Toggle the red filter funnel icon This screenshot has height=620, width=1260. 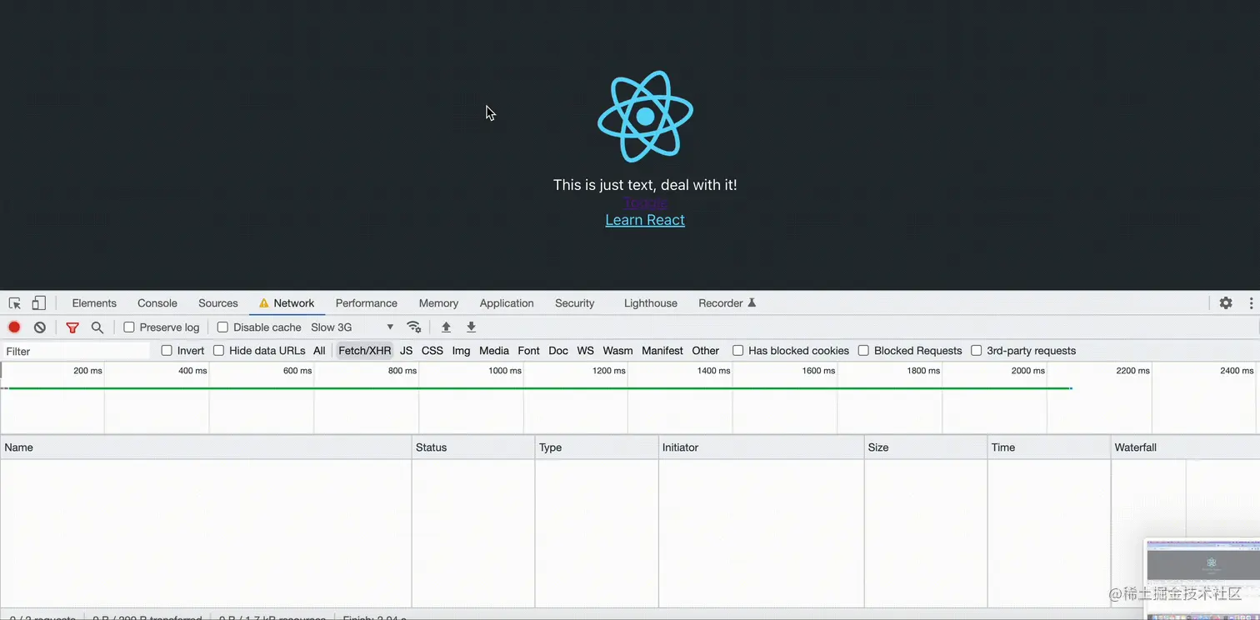(72, 327)
